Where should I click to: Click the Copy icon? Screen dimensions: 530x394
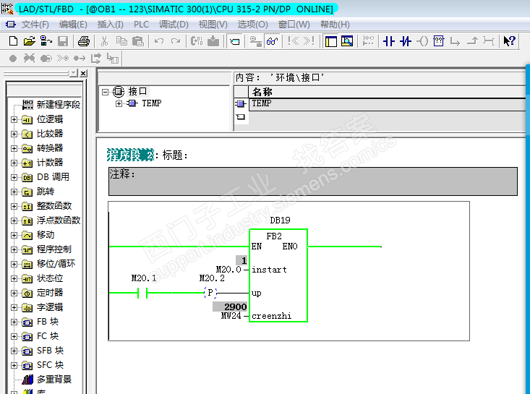point(121,41)
